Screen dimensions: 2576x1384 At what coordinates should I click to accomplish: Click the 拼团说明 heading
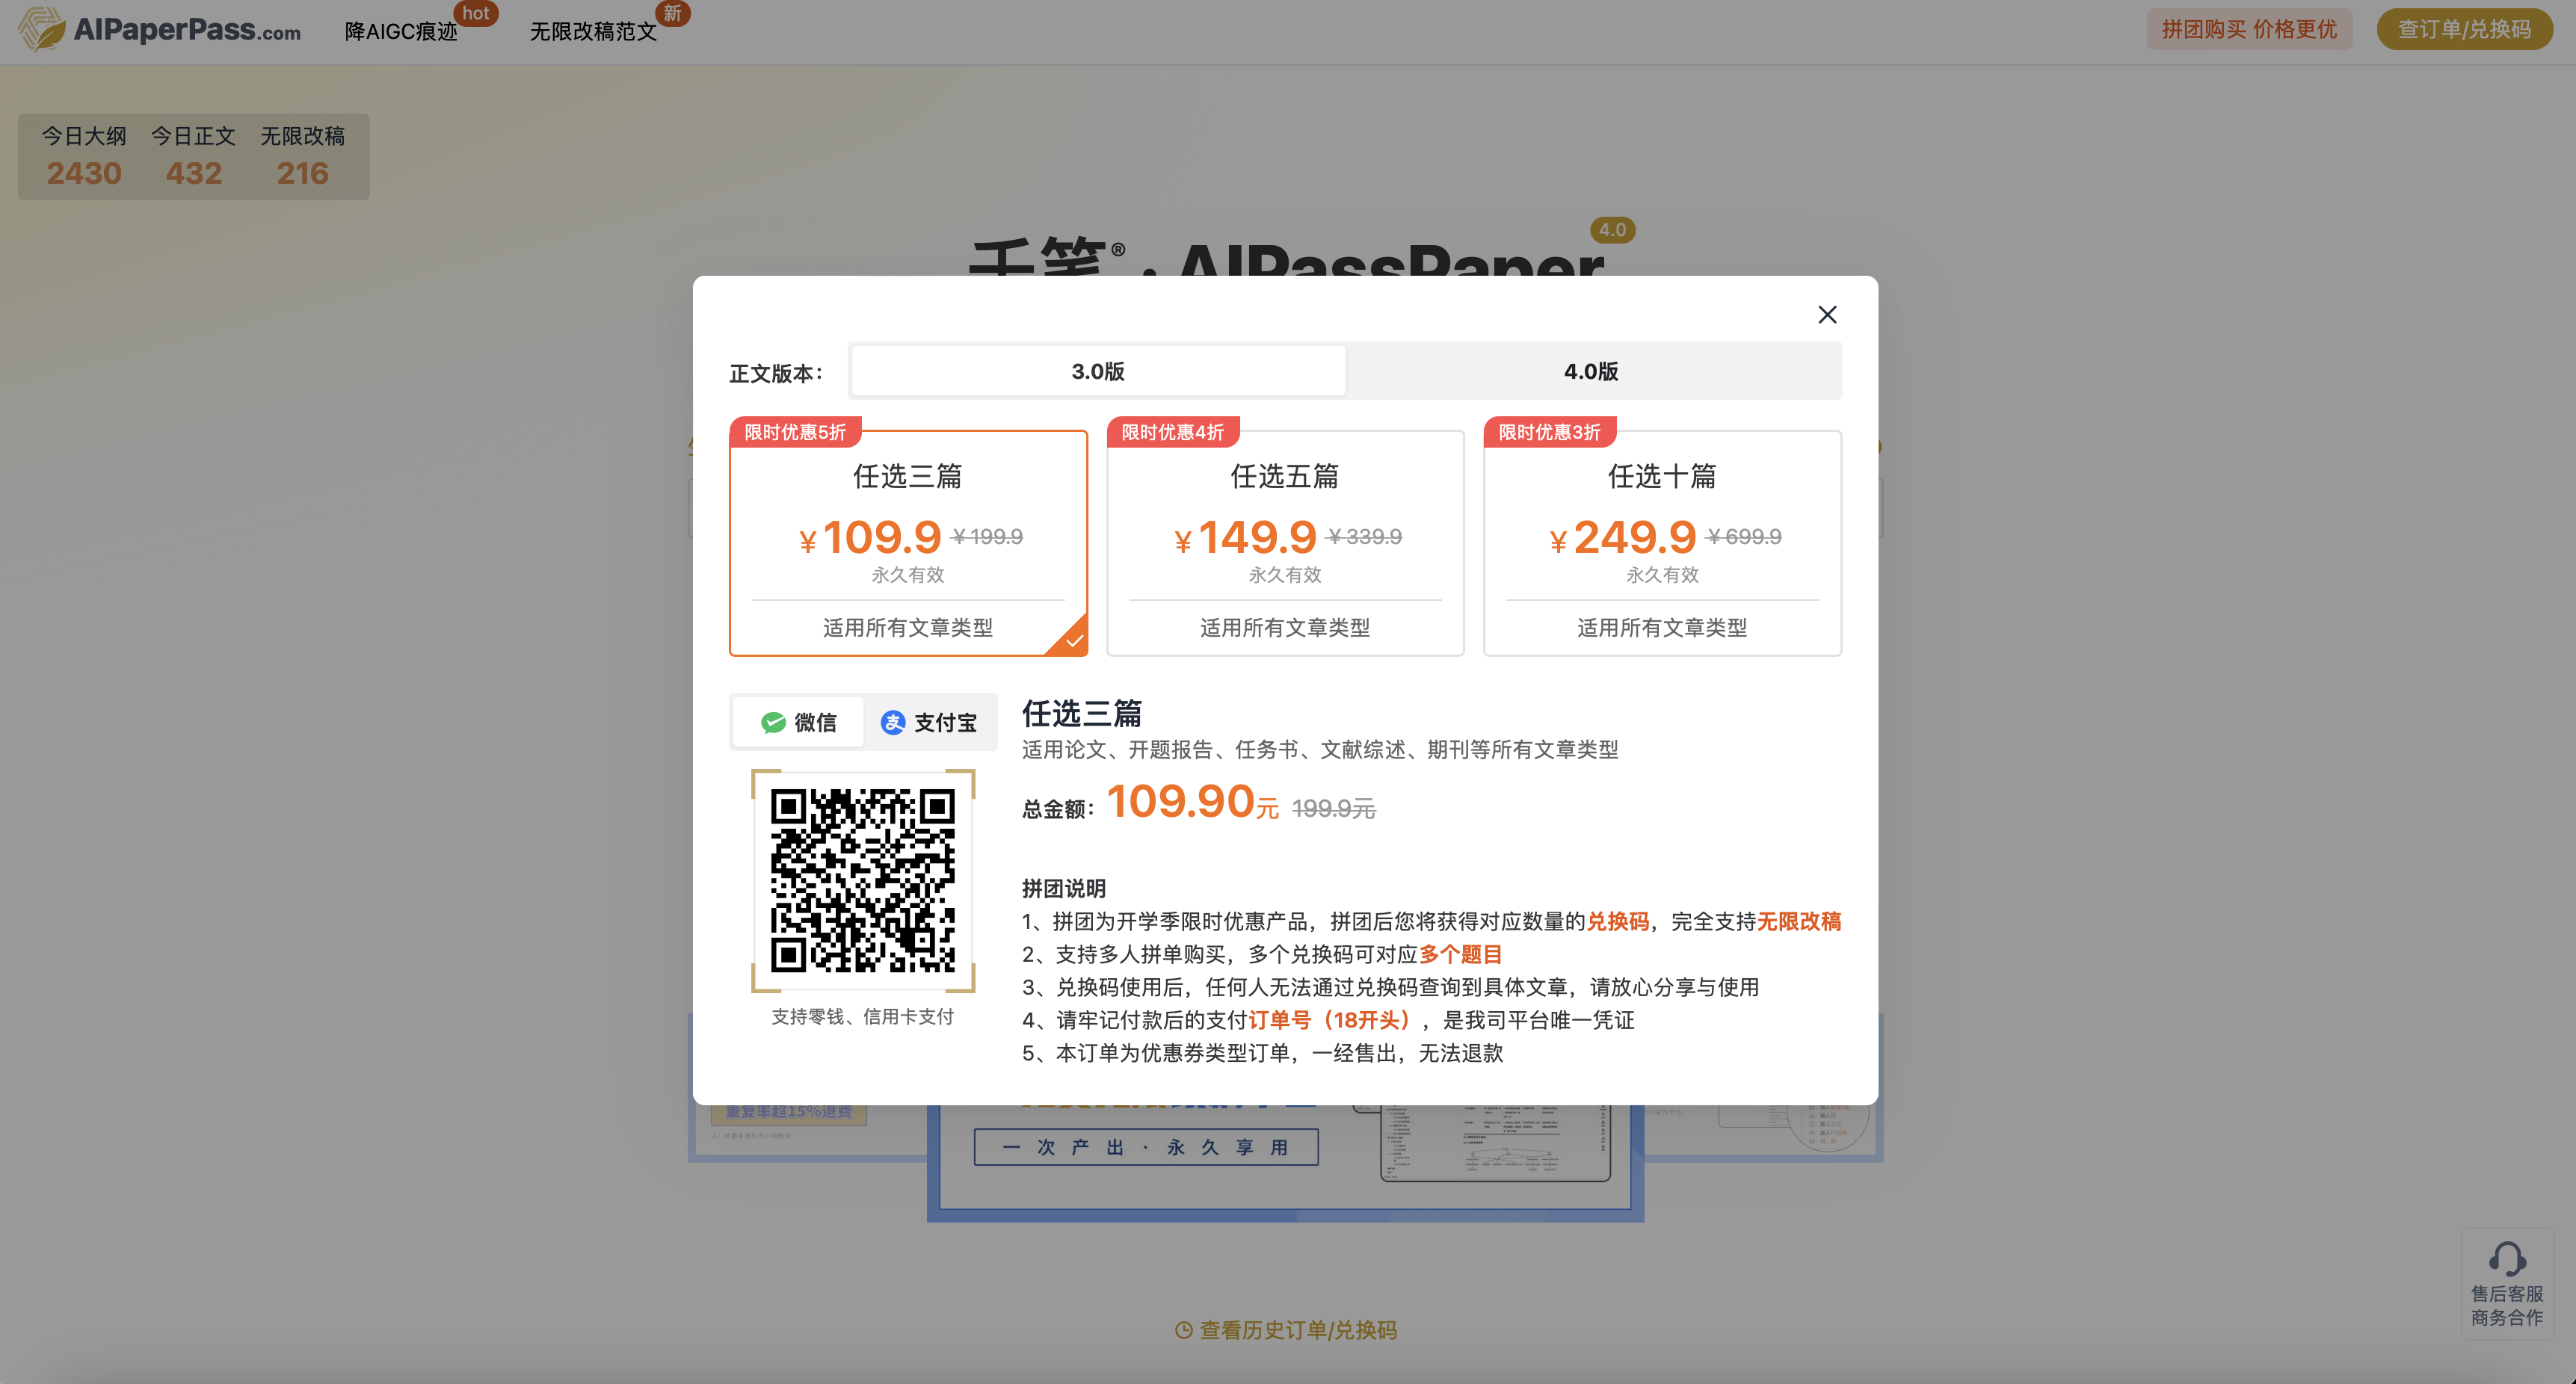pyautogui.click(x=1063, y=888)
